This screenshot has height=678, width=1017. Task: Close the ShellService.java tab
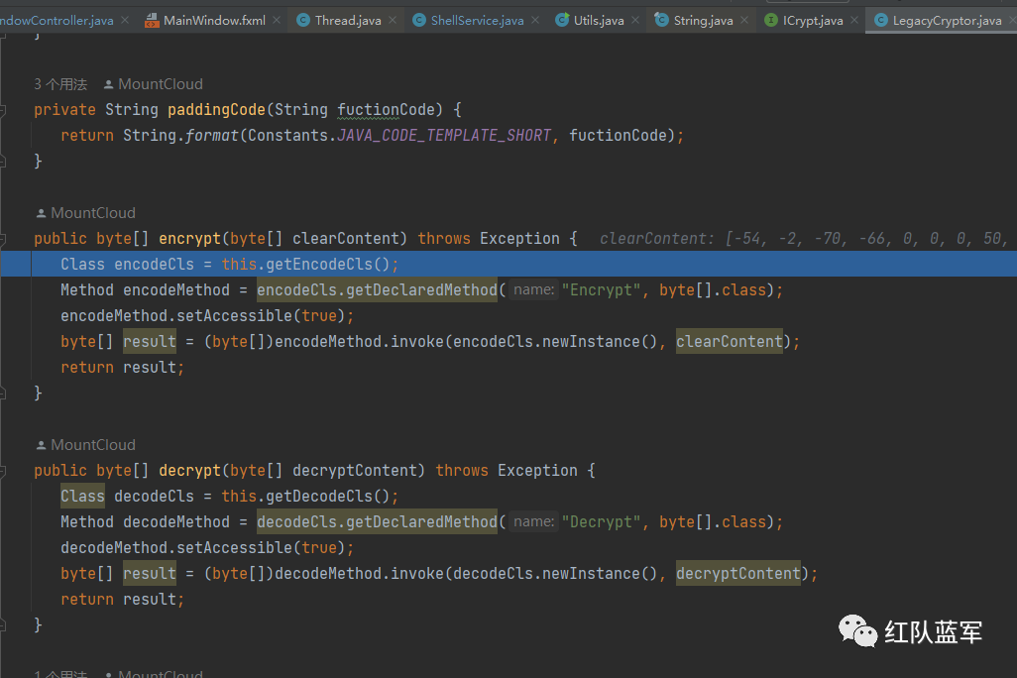click(535, 20)
